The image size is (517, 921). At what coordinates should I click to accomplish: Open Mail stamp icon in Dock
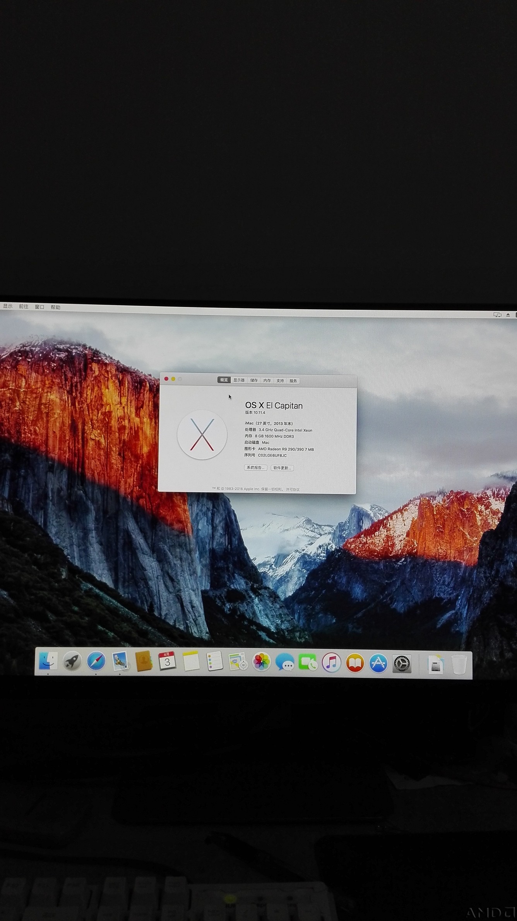pyautogui.click(x=120, y=661)
